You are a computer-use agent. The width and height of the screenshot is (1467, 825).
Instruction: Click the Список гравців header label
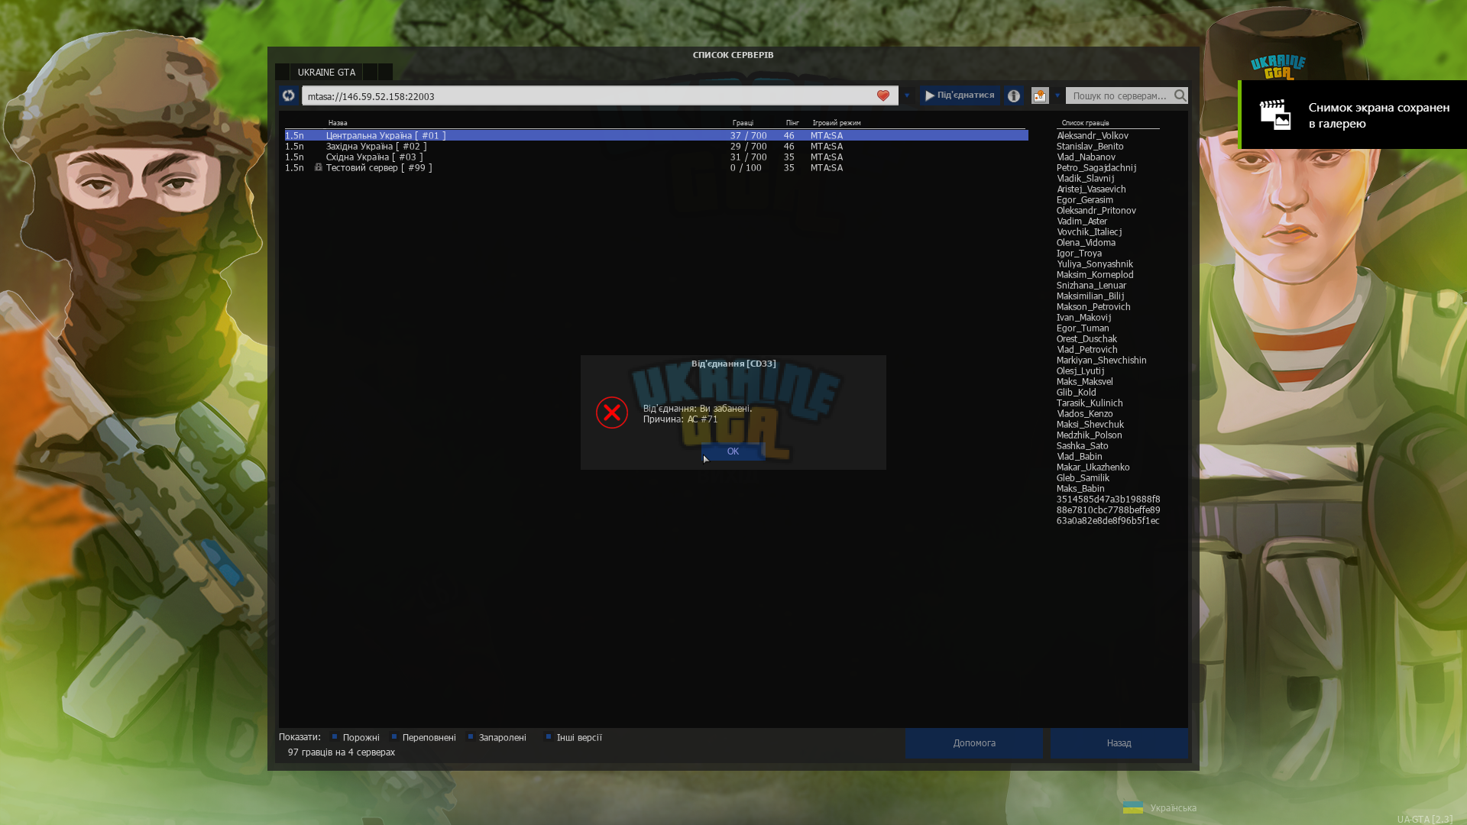tap(1085, 123)
